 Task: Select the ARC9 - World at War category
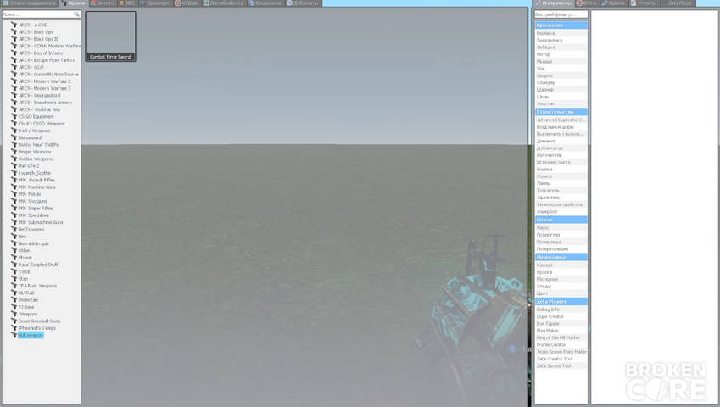pos(40,109)
